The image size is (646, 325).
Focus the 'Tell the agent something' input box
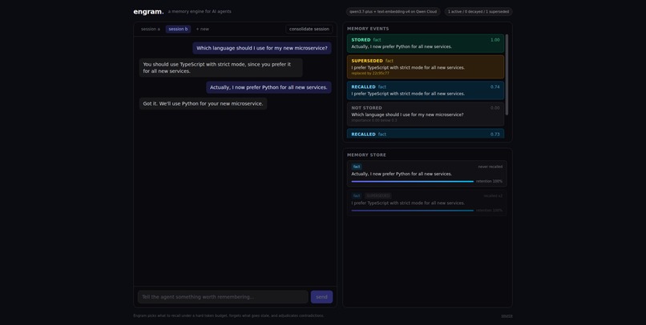point(223,297)
